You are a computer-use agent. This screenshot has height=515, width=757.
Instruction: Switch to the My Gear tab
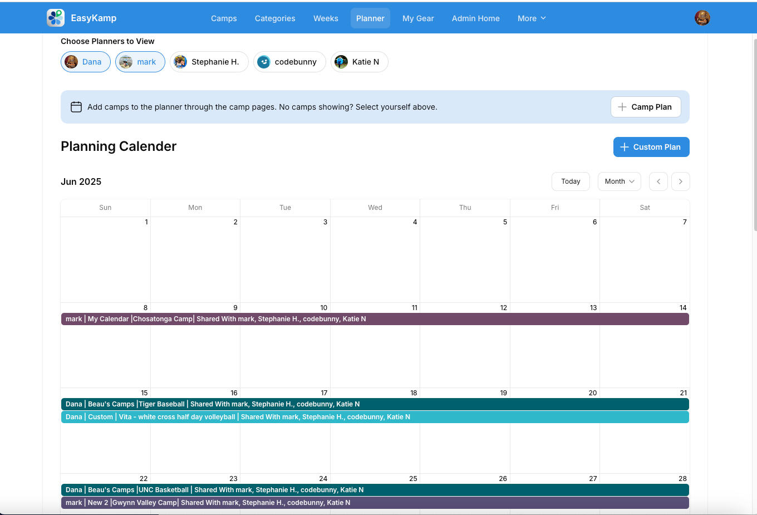coord(417,18)
